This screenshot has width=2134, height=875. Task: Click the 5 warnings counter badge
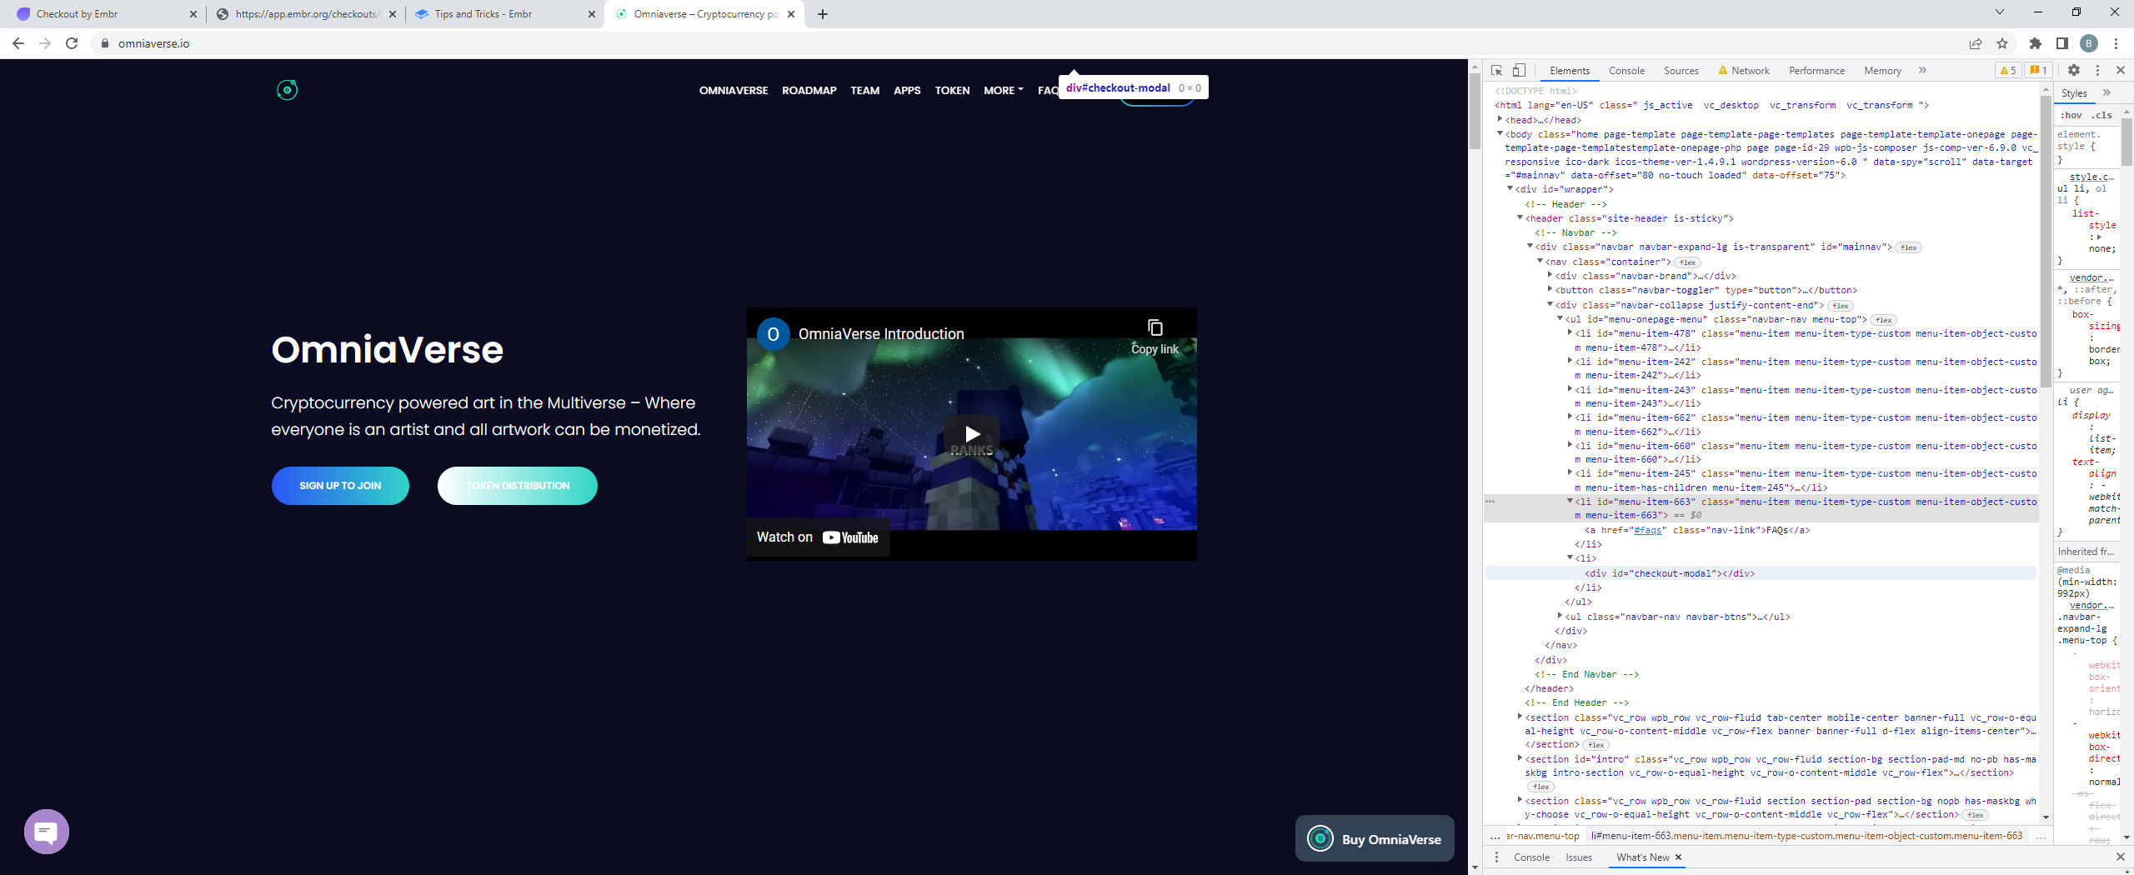(x=2009, y=71)
